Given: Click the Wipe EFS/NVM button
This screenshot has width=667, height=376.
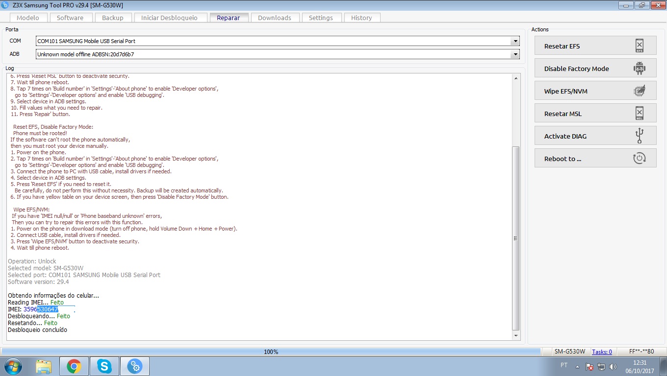Looking at the screenshot, I should 595,91.
